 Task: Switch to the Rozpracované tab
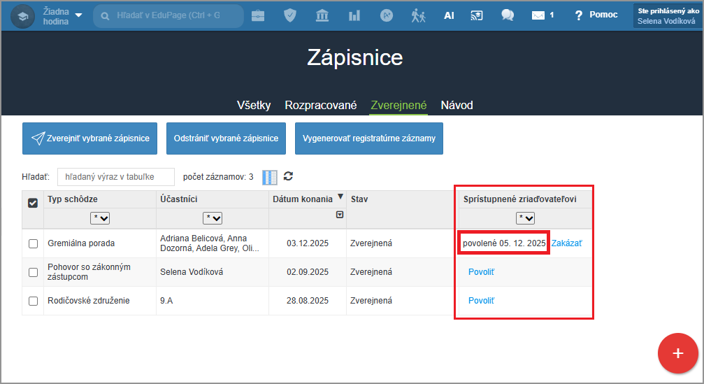[x=320, y=105]
